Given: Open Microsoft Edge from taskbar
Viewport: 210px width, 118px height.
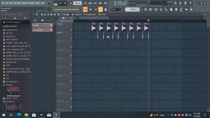Looking at the screenshot, I should pyautogui.click(x=19, y=115).
